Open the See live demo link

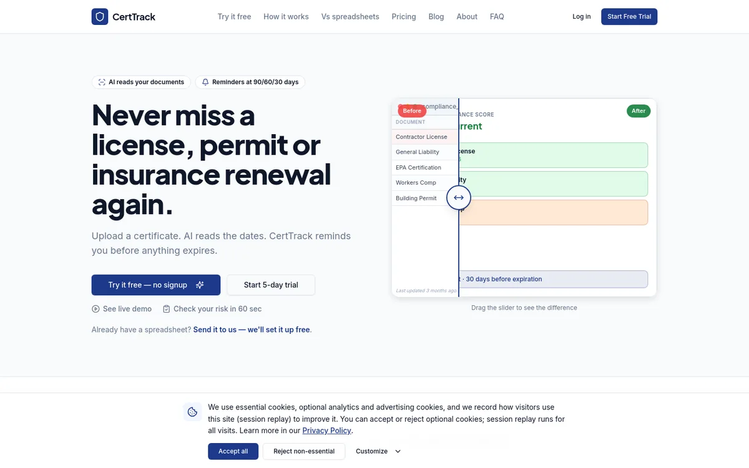(x=122, y=309)
